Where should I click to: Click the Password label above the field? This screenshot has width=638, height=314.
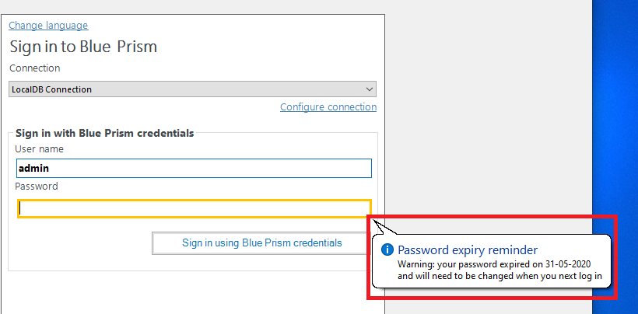coord(37,187)
